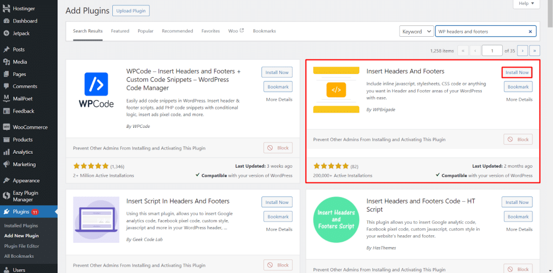Click the Upload Plugin button
This screenshot has width=553, height=273.
pos(131,11)
